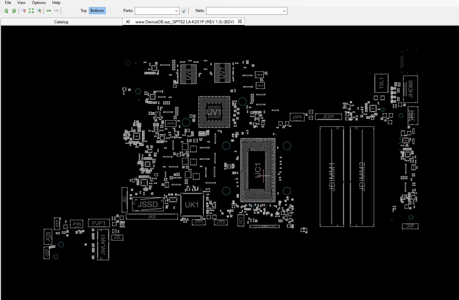Click the zoom out magnifier icon

pyautogui.click(x=24, y=11)
